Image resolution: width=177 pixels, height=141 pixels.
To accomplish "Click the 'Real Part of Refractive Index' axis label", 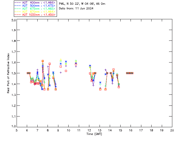I will (x=8, y=73).
